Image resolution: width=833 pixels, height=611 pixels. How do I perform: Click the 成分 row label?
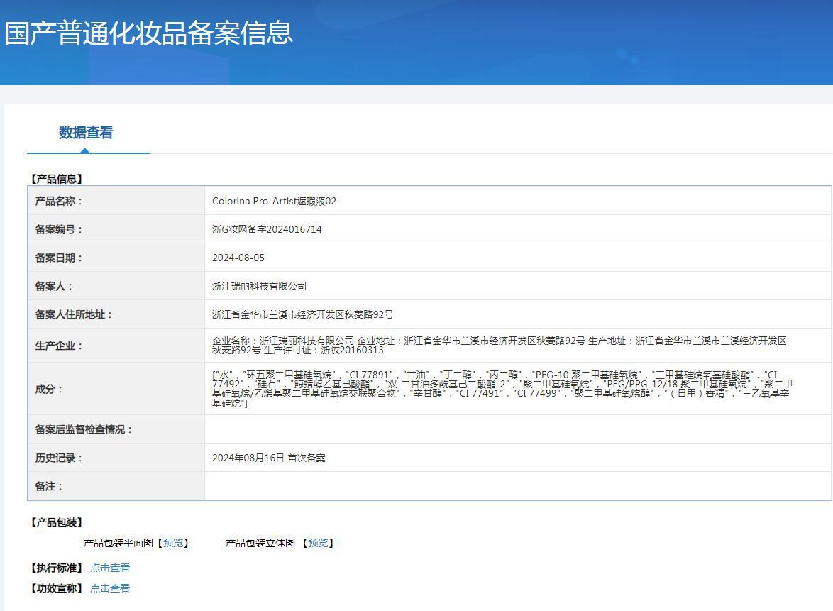coord(49,389)
